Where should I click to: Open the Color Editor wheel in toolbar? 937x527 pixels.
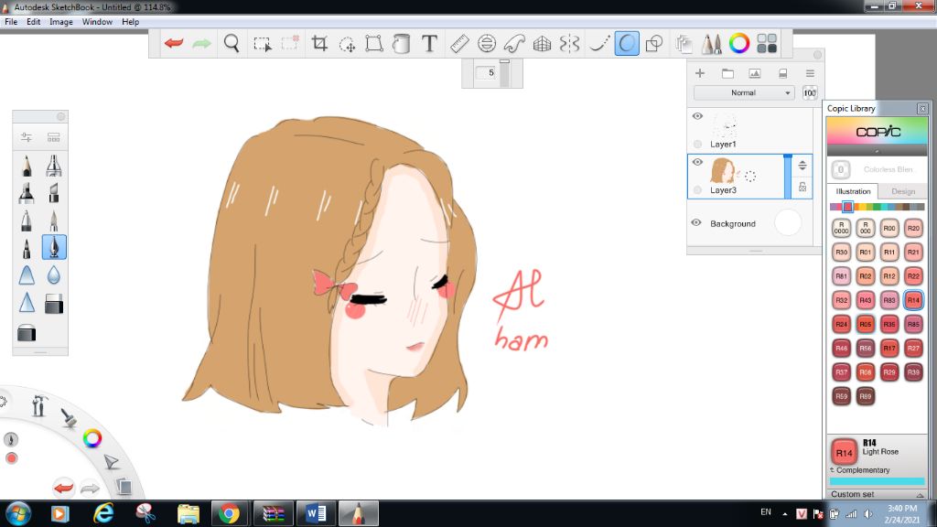pyautogui.click(x=739, y=43)
